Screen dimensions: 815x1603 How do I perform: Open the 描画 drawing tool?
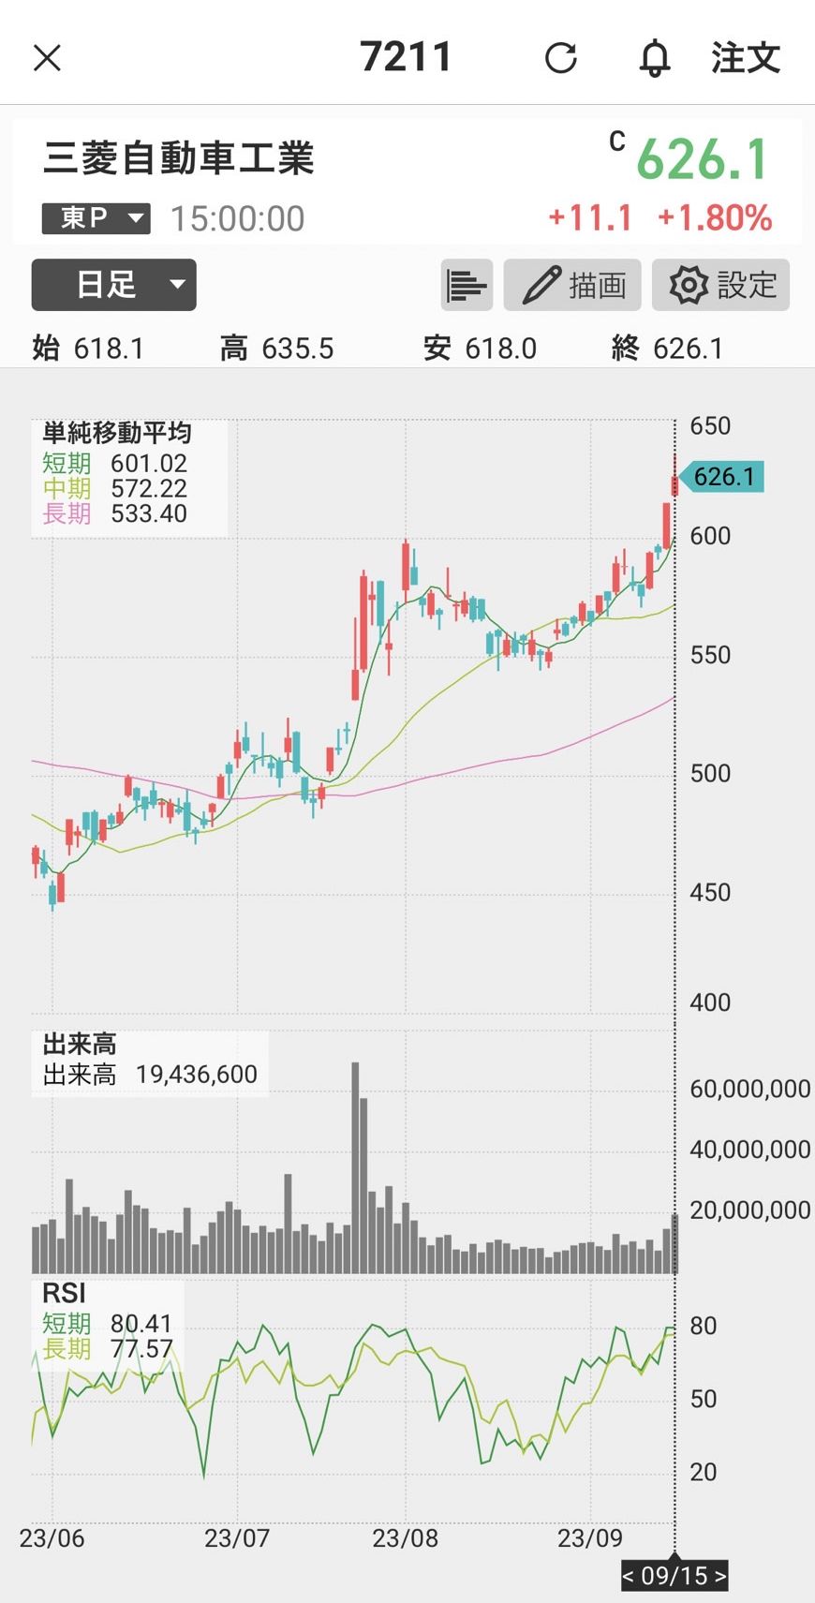(x=572, y=285)
